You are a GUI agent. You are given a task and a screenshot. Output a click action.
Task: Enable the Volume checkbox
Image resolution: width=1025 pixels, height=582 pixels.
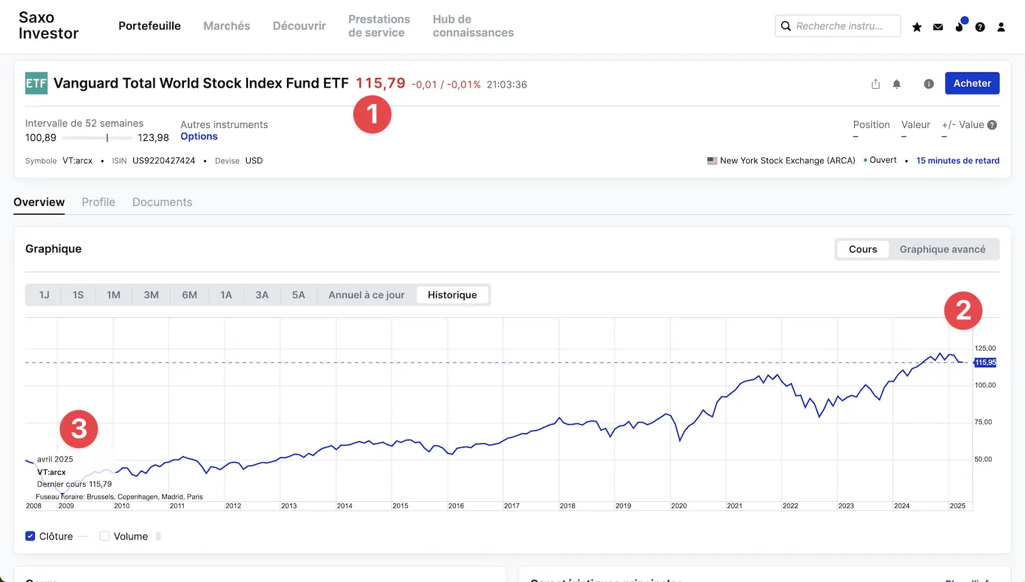pyautogui.click(x=105, y=536)
